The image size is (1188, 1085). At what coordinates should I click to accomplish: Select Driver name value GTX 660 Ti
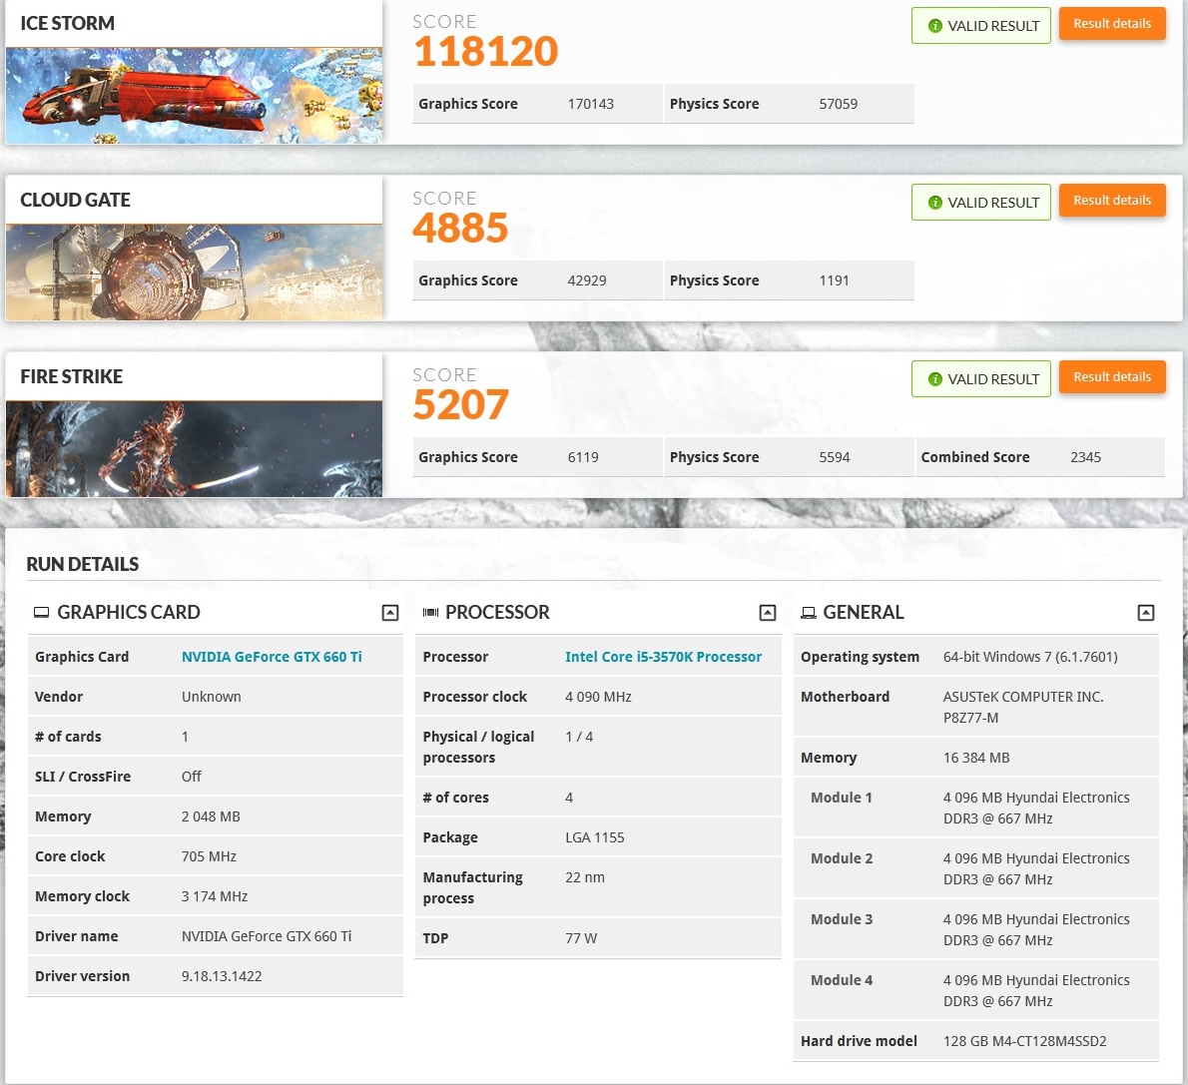point(266,936)
